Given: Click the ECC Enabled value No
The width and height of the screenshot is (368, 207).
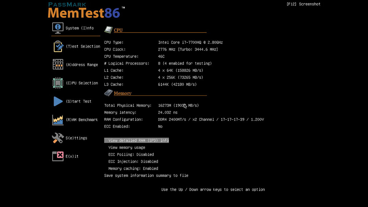Looking at the screenshot, I should [160, 127].
